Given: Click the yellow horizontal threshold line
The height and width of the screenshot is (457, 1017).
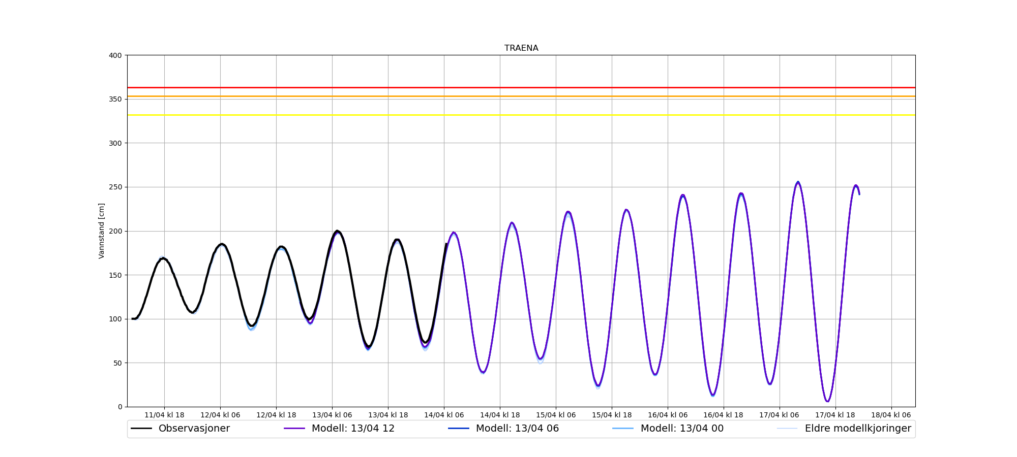Looking at the screenshot, I should click(521, 115).
